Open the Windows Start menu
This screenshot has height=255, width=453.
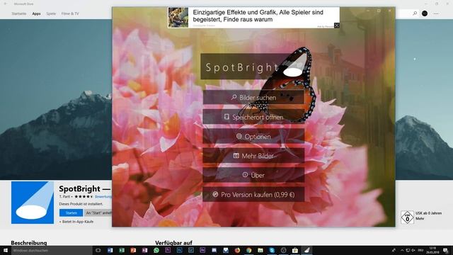point(6,250)
